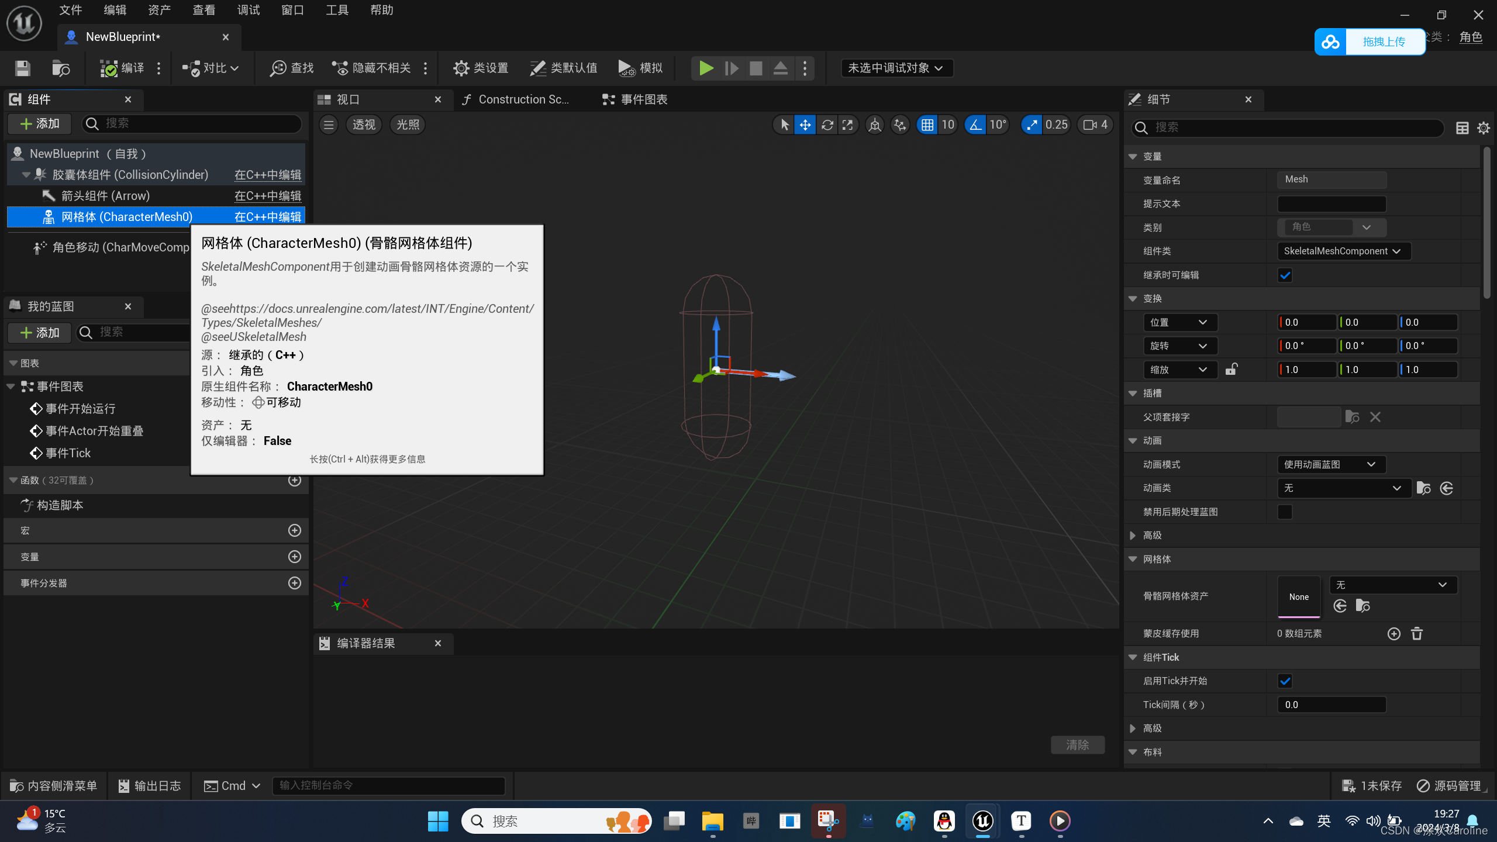Image resolution: width=1497 pixels, height=842 pixels.
Task: Click the translate/move tool icon
Action: [805, 125]
